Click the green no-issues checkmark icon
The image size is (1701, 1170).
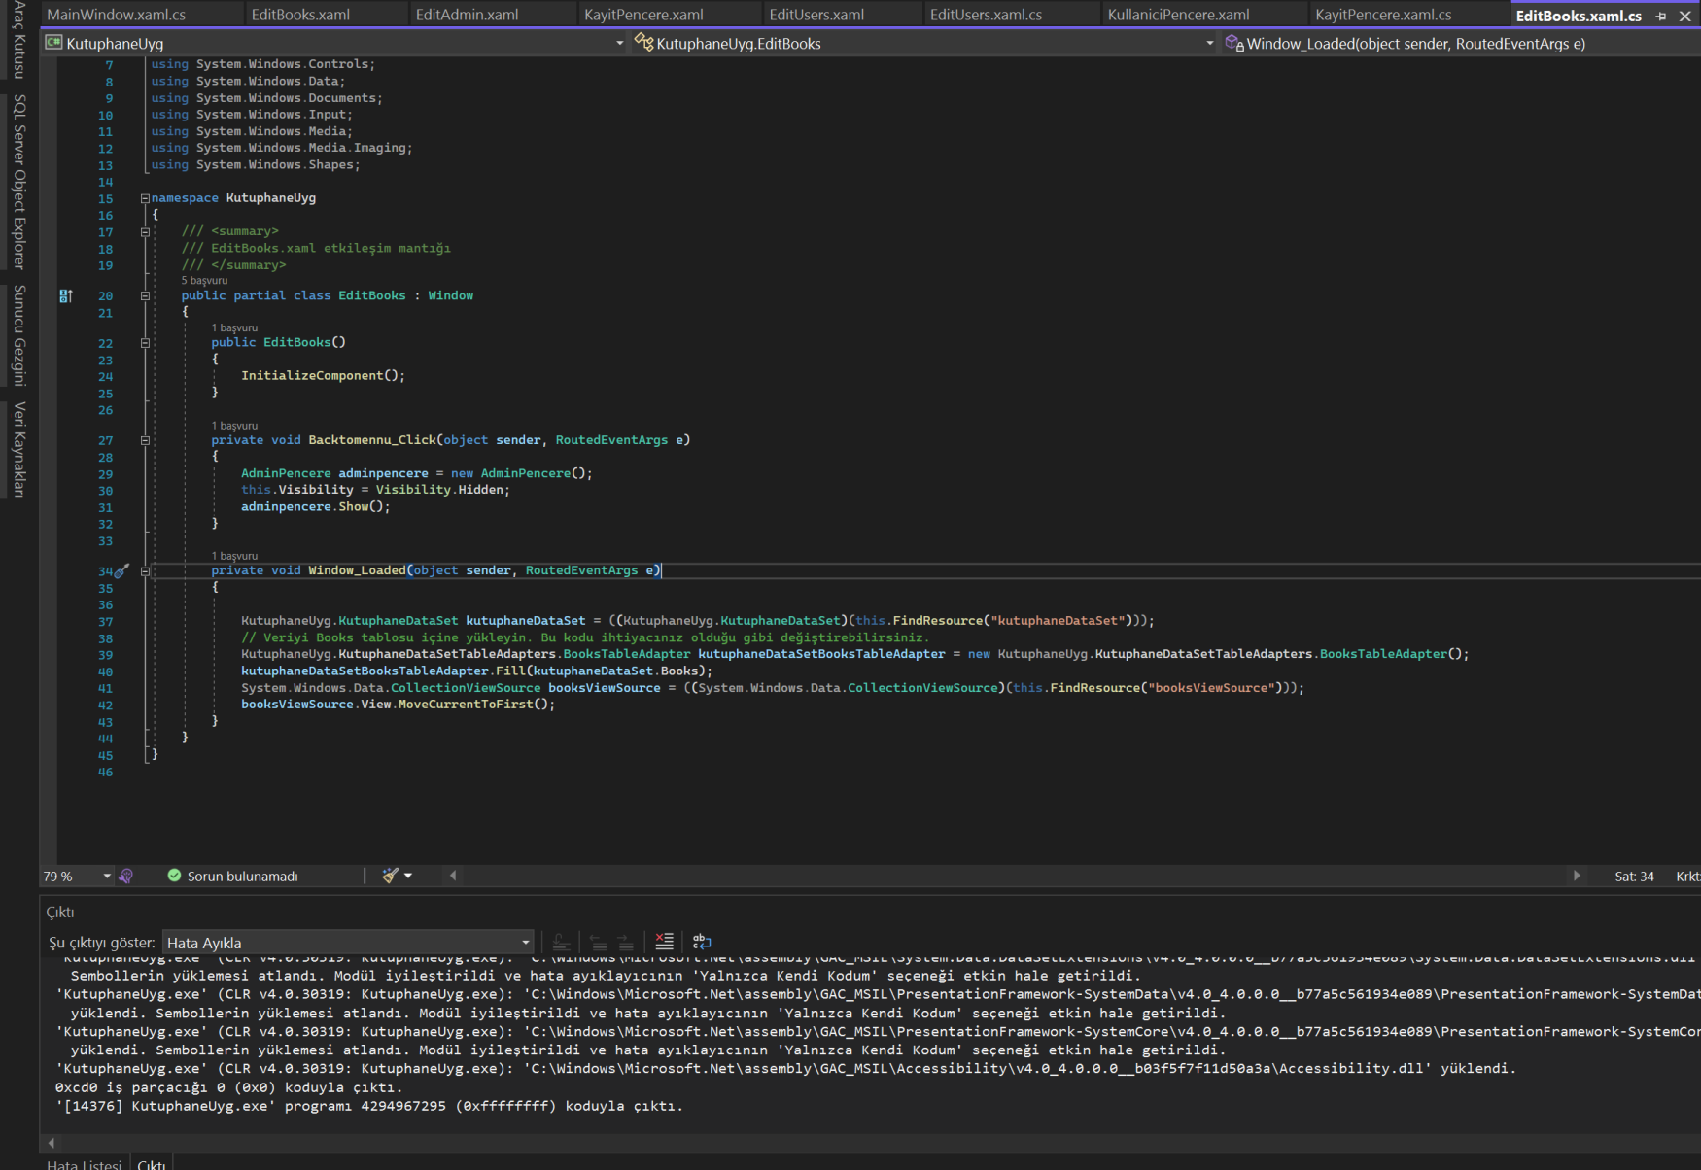pos(175,876)
